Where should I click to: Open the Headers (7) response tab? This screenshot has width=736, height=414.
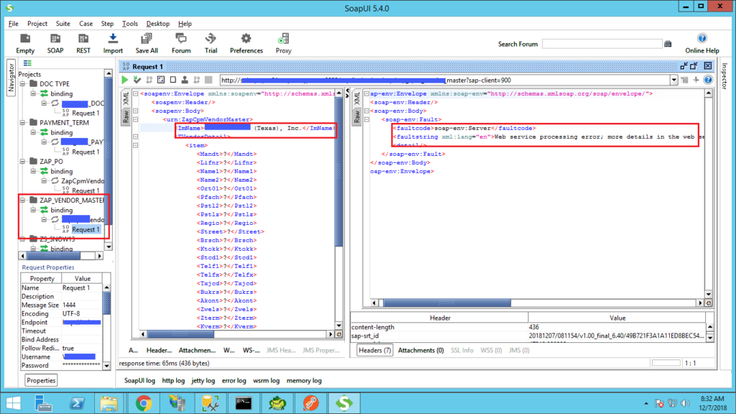374,350
